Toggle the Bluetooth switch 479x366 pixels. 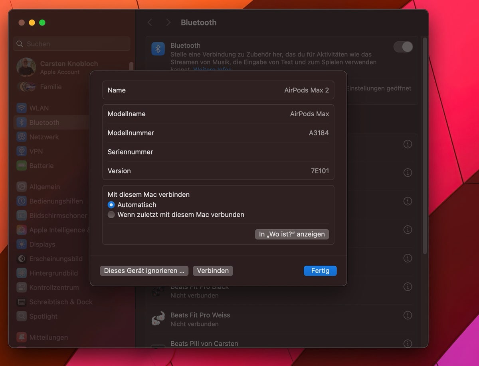tap(403, 47)
